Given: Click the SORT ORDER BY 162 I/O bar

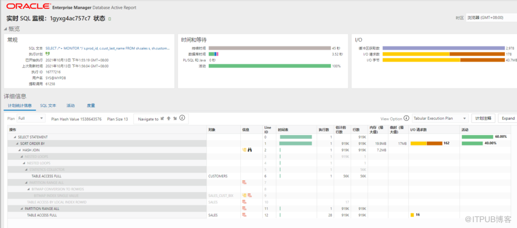Looking at the screenshot, I should [426, 143].
